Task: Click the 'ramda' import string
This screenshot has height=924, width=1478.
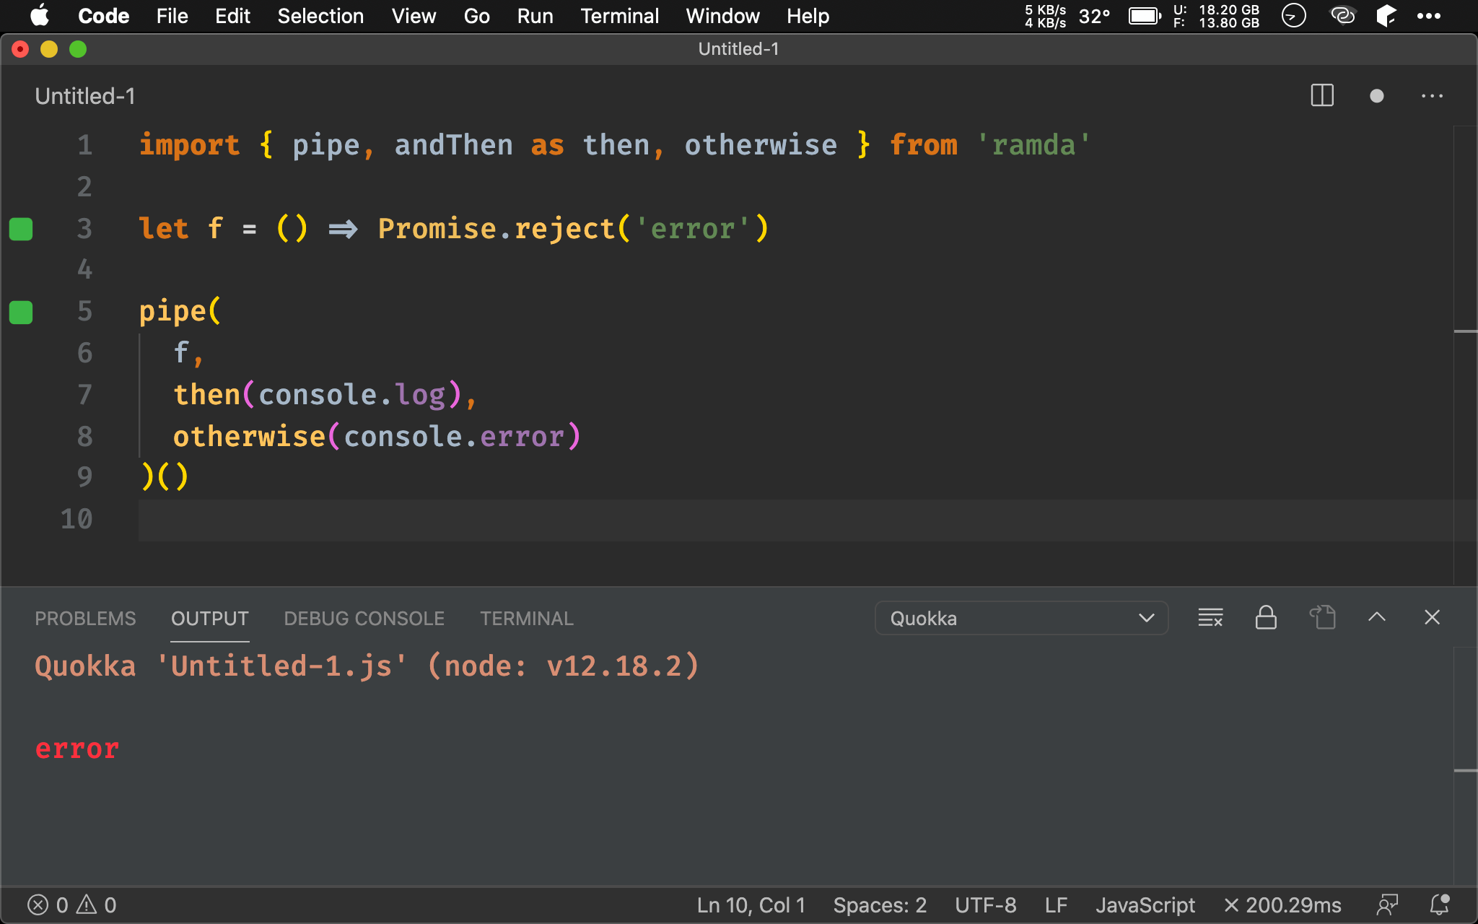Action: click(x=1033, y=145)
